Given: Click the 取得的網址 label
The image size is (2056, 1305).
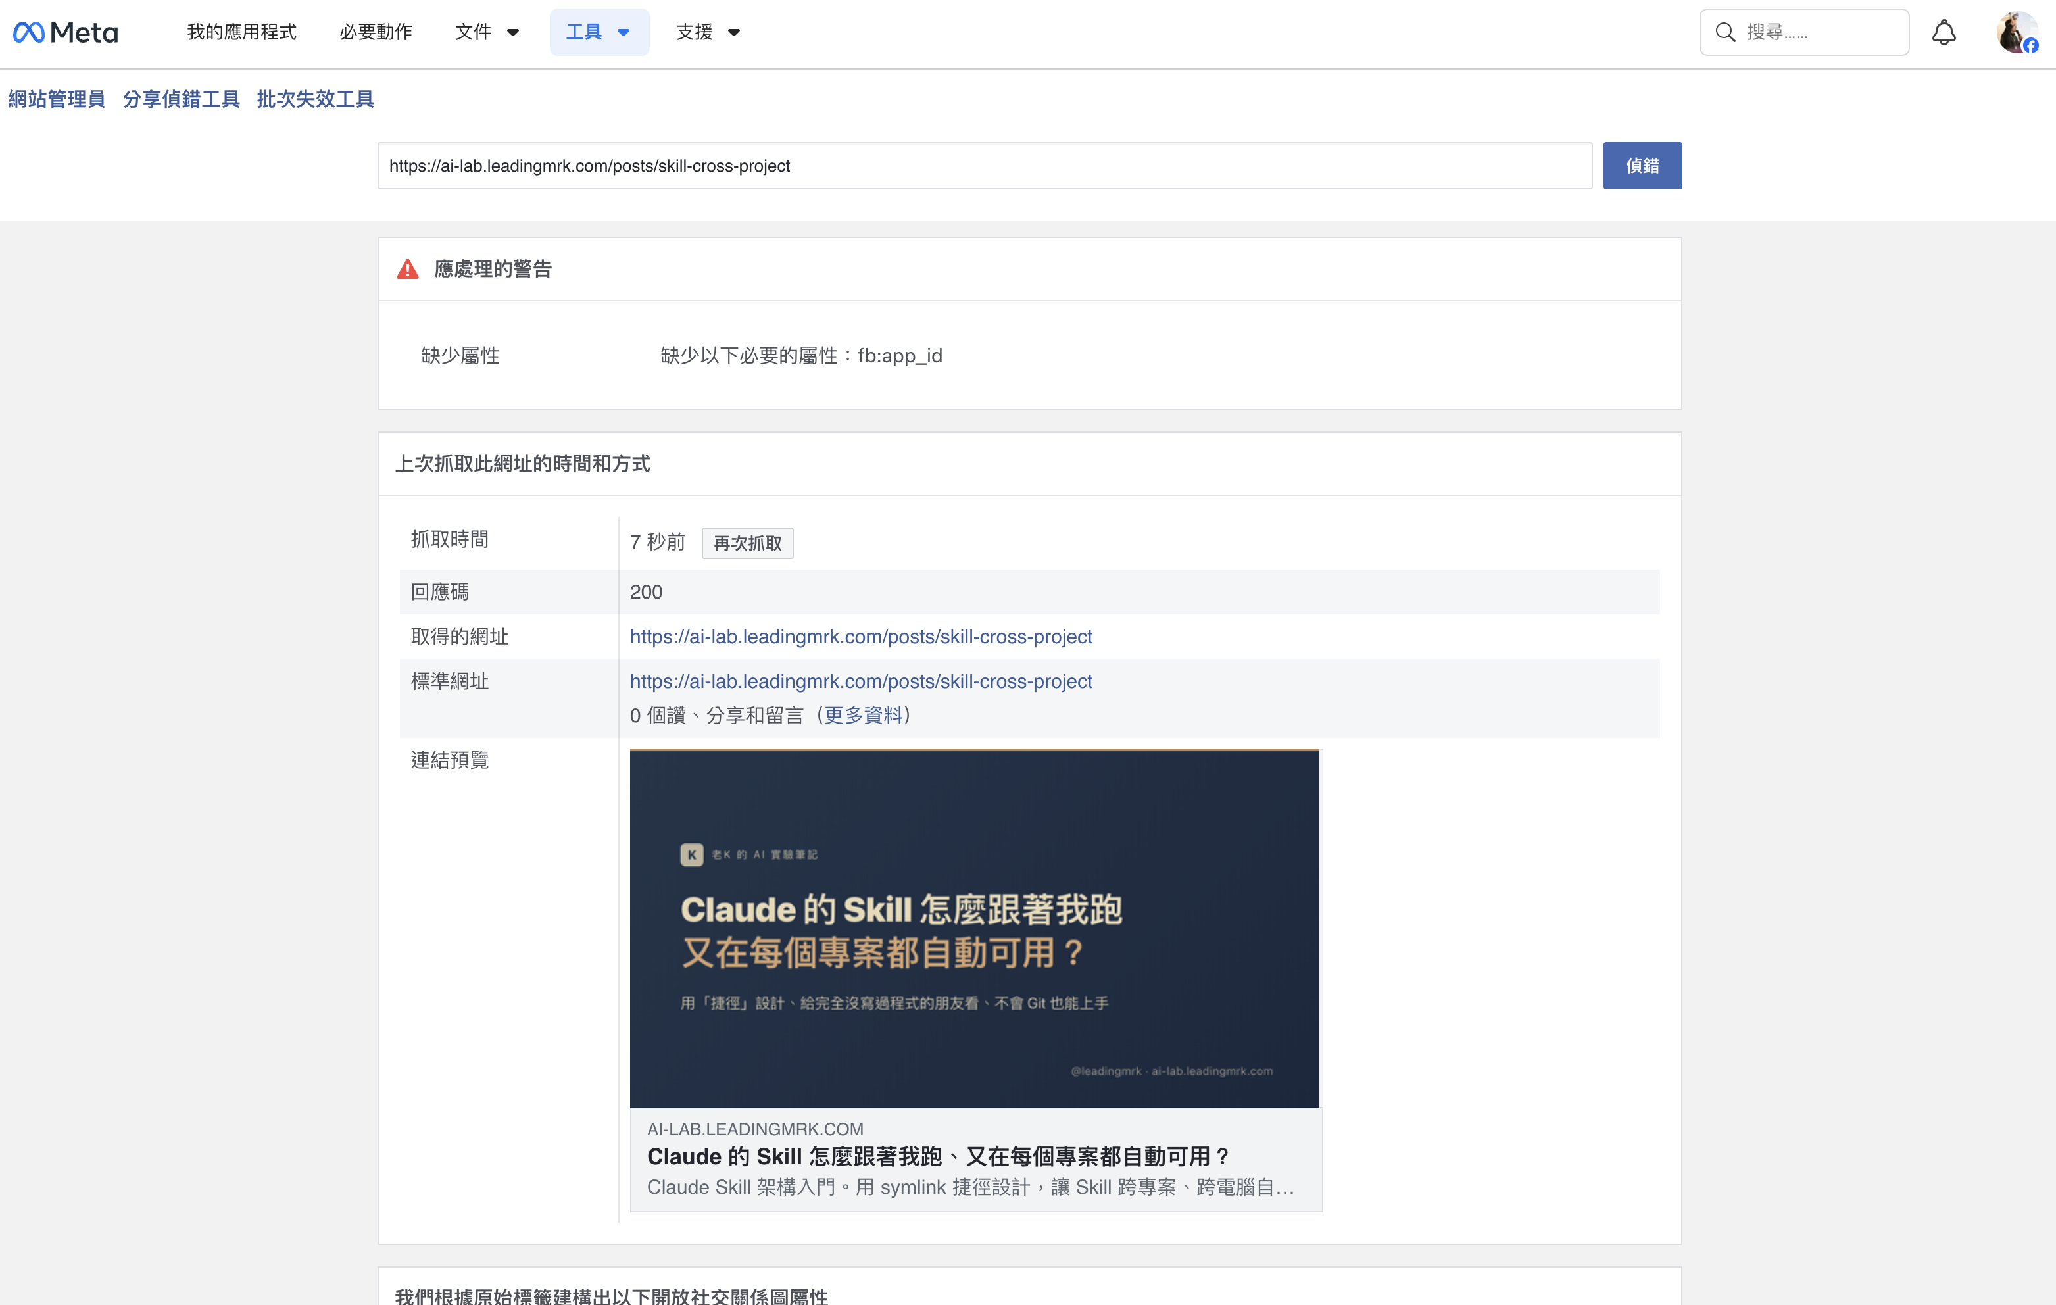Looking at the screenshot, I should coord(460,637).
